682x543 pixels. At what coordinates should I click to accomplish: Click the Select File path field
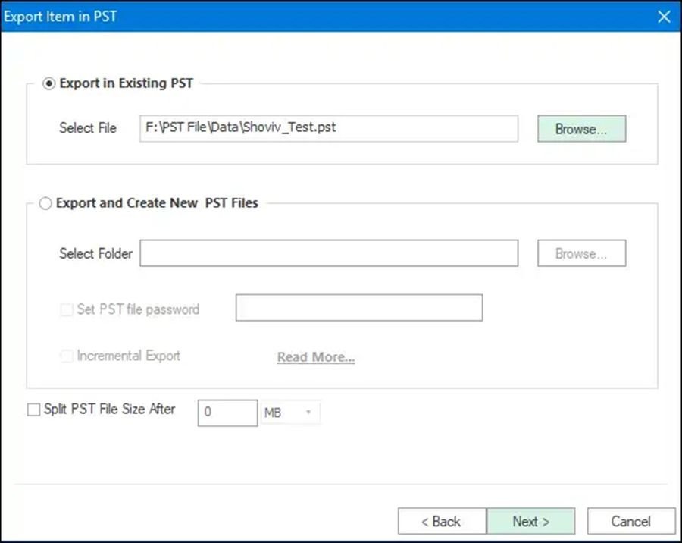pyautogui.click(x=329, y=128)
